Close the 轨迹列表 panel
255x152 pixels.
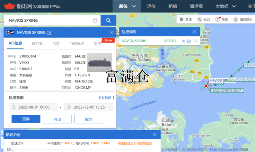194,32
